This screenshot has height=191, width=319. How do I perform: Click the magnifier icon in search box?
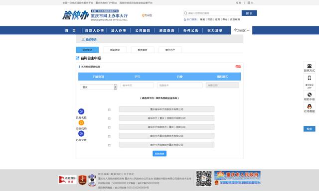click(x=185, y=13)
